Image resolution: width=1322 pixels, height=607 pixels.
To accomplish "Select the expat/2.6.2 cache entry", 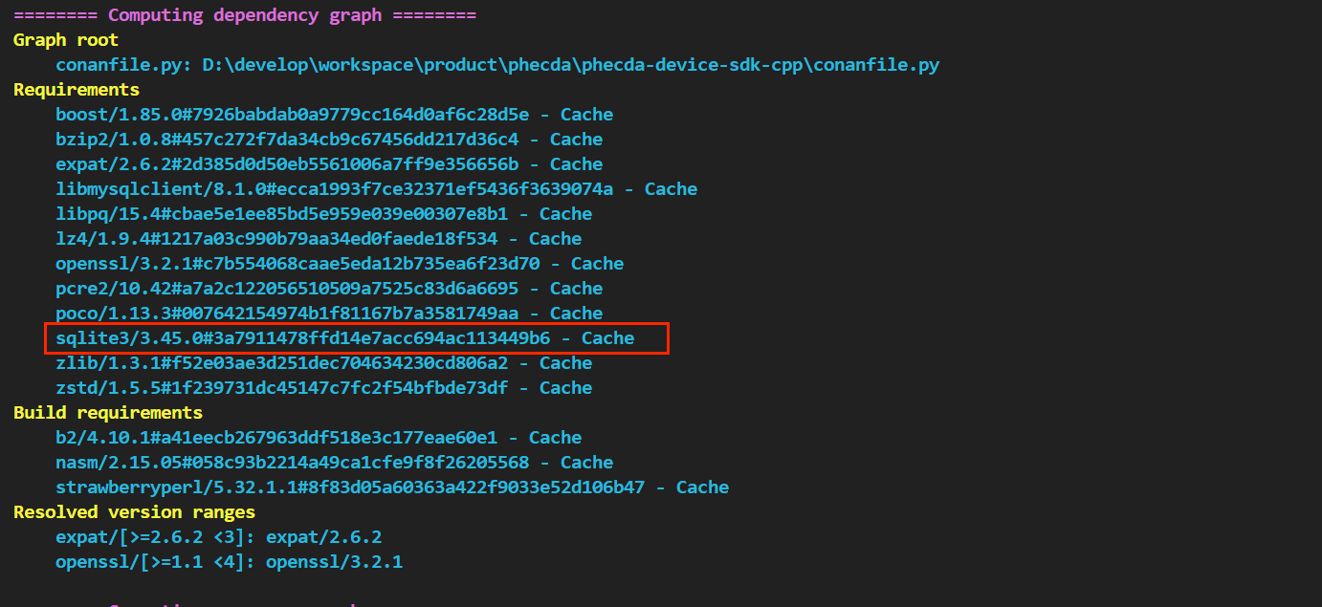I will tap(329, 164).
